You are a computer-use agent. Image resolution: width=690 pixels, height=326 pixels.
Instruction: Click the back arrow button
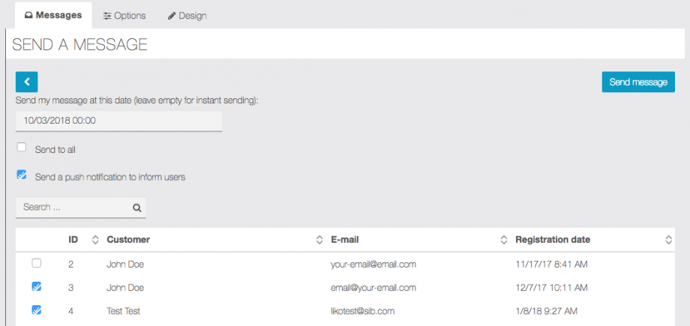26,82
